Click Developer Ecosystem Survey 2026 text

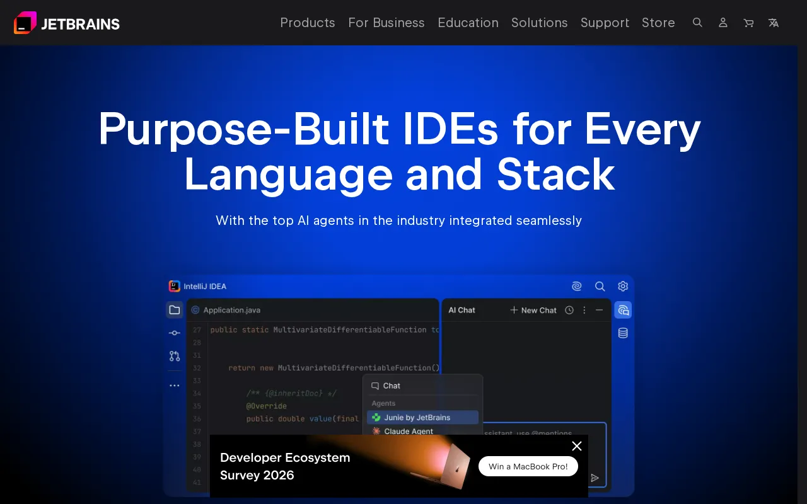click(x=285, y=466)
